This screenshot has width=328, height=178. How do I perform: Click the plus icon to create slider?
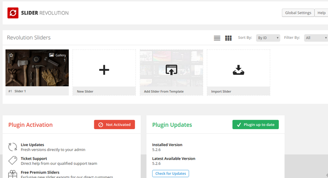point(104,70)
